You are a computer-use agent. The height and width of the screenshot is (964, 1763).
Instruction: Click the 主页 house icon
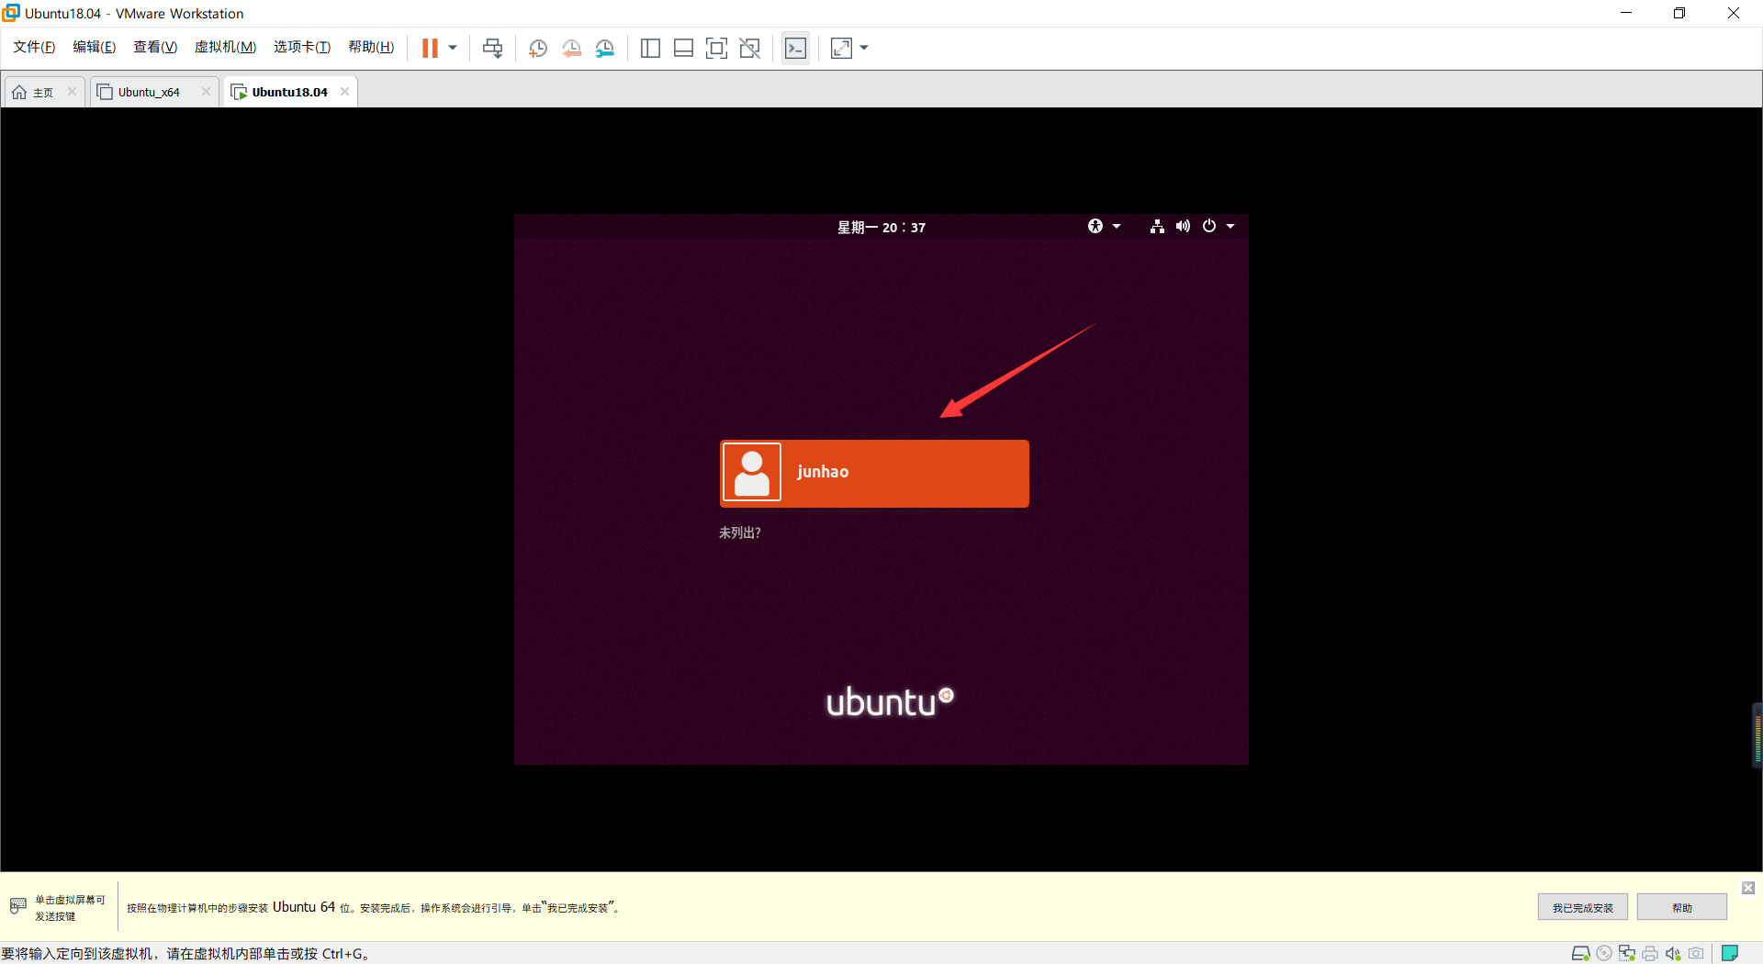pyautogui.click(x=19, y=92)
